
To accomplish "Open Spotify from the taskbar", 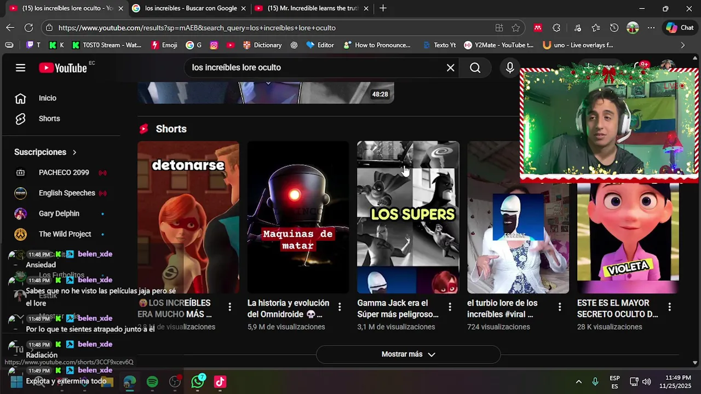I will (x=152, y=381).
